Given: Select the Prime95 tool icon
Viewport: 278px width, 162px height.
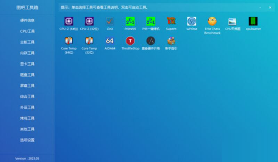Looking at the screenshot, I should tap(130, 21).
